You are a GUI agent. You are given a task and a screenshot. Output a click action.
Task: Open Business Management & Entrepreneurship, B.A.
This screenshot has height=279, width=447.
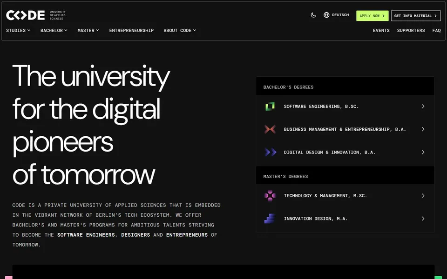(345, 129)
